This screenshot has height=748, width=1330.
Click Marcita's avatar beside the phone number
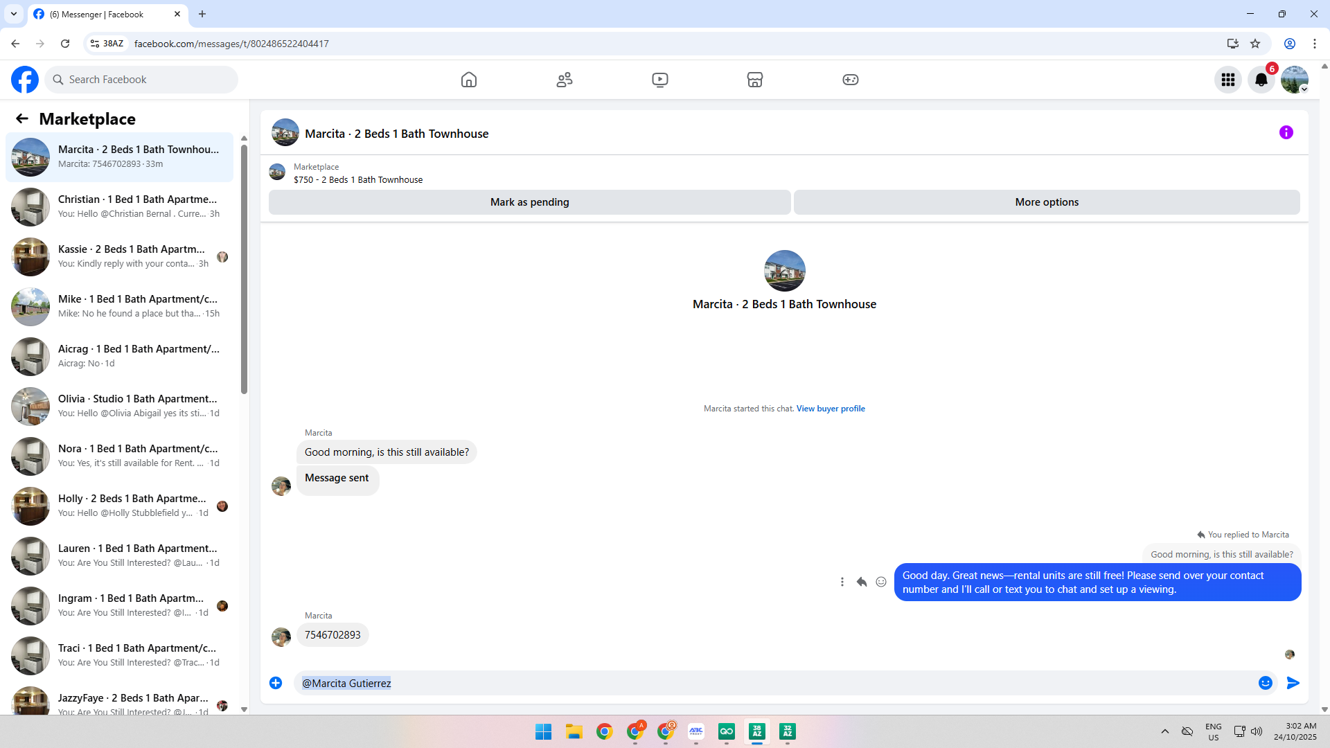(x=281, y=636)
